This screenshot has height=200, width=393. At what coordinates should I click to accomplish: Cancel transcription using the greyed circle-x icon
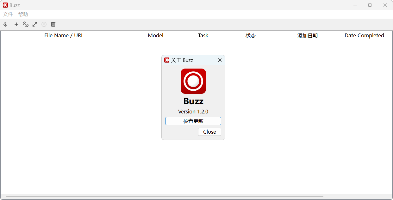point(44,24)
